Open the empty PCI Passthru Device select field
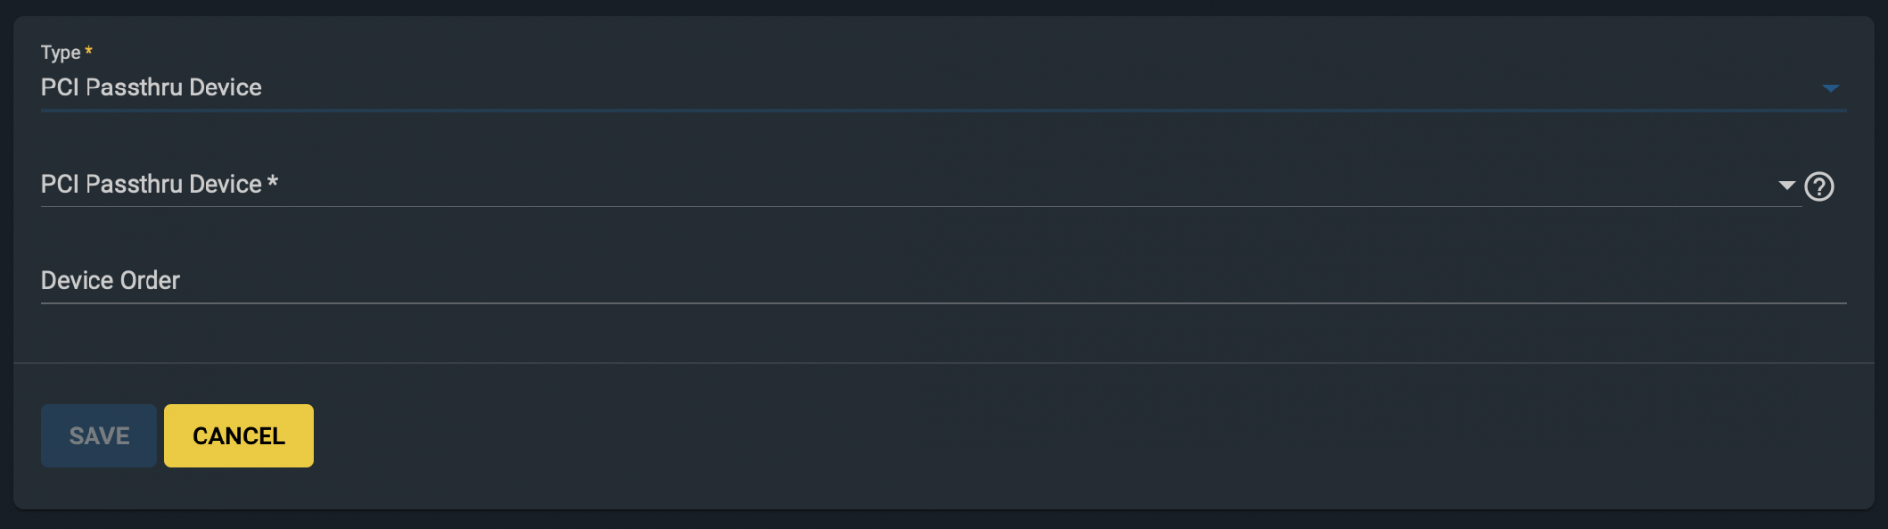 click(921, 185)
